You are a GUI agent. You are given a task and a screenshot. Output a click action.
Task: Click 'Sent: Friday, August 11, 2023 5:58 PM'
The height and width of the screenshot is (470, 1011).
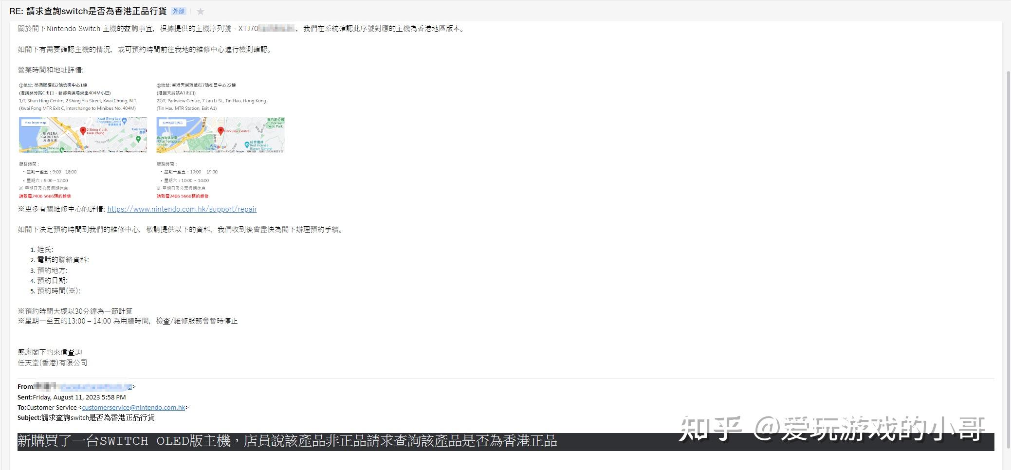[72, 397]
